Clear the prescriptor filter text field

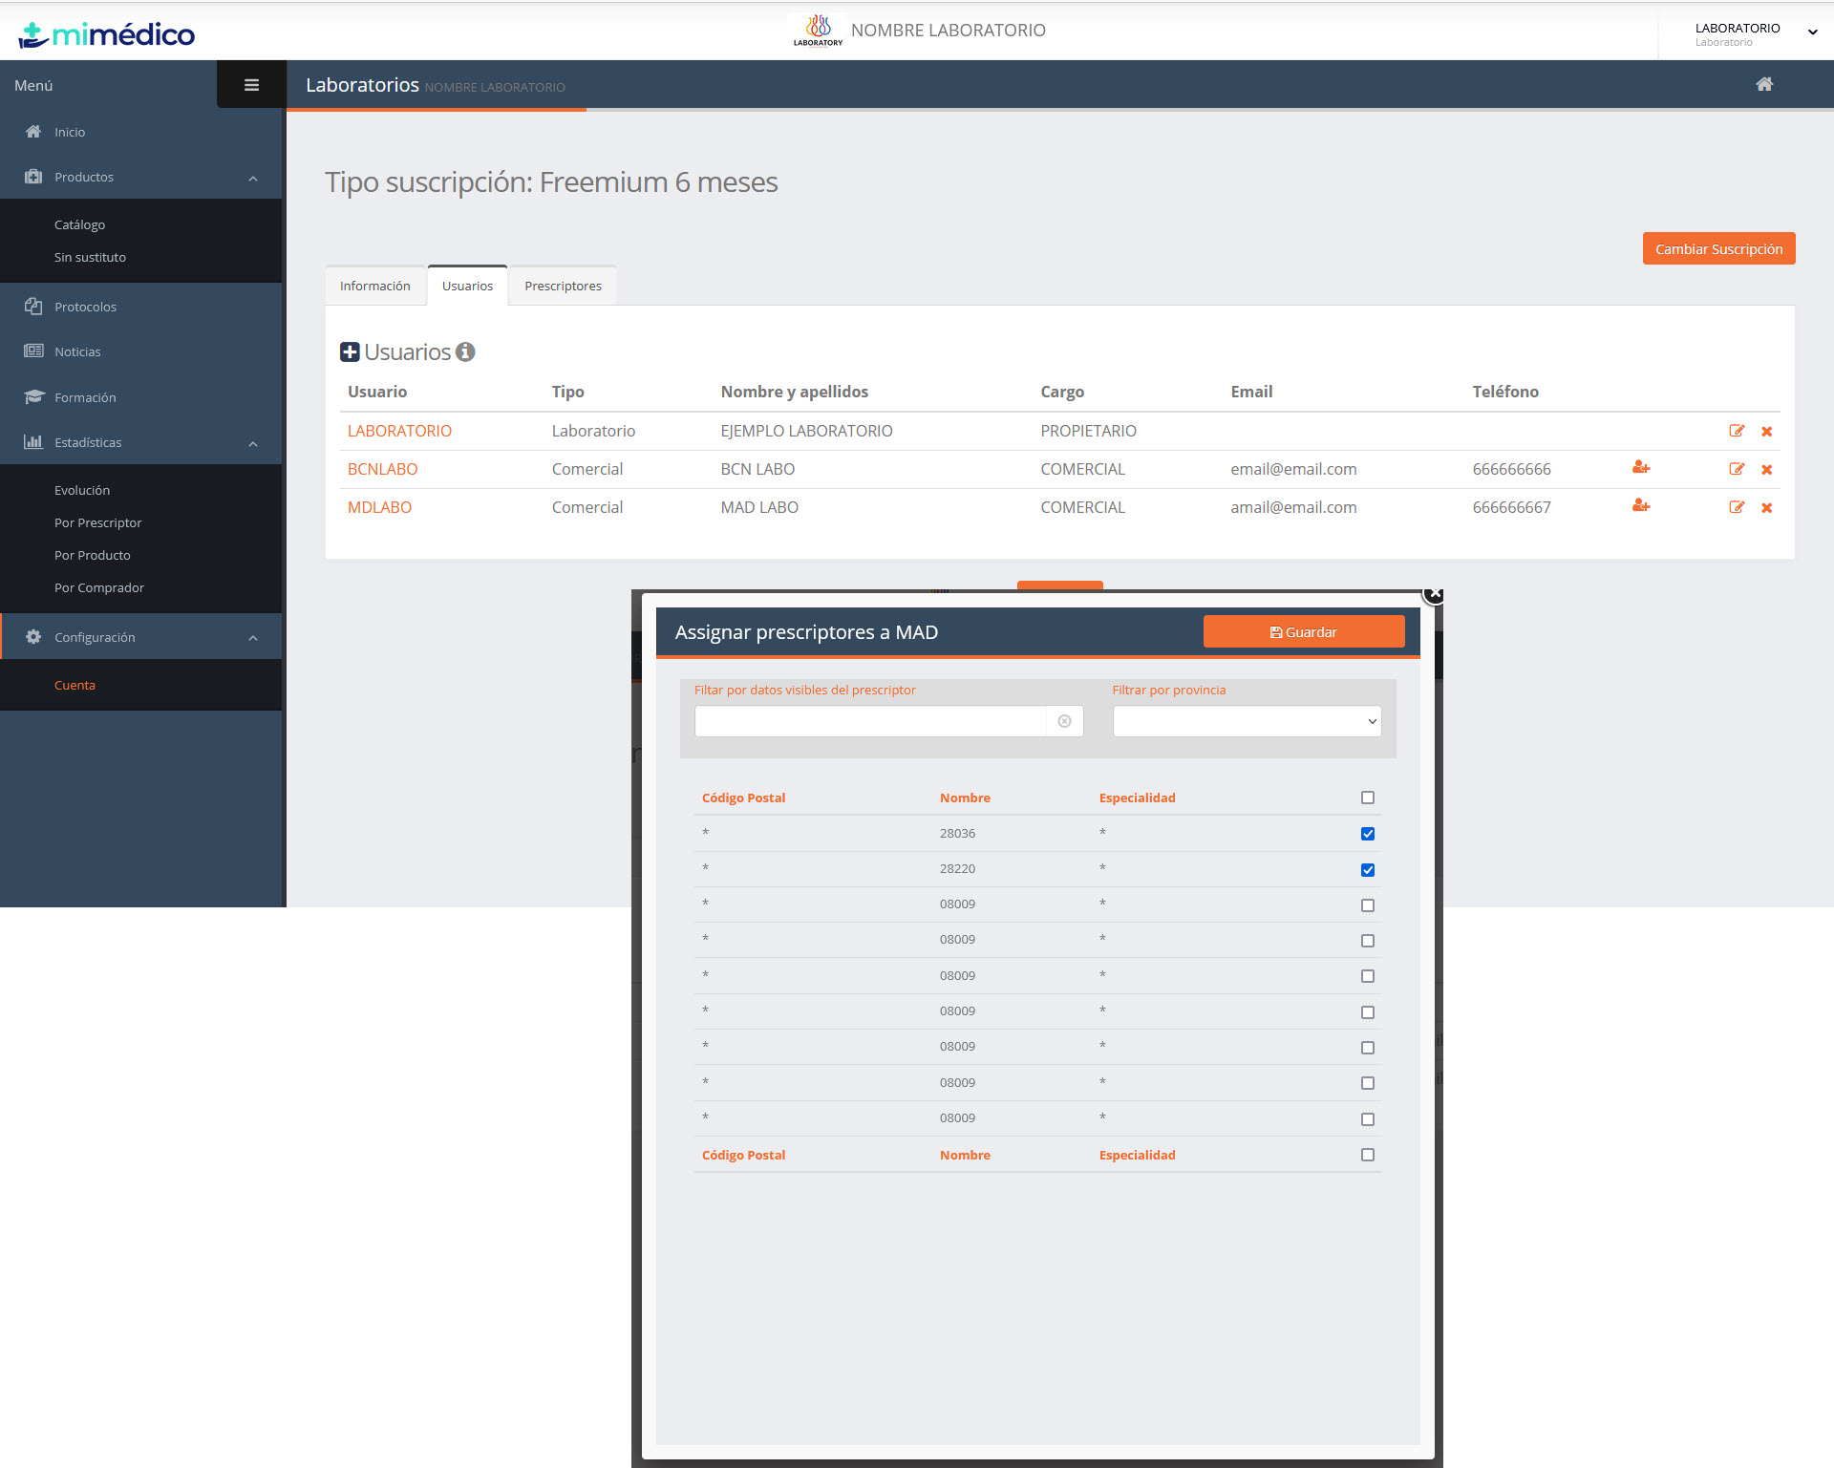(1064, 721)
